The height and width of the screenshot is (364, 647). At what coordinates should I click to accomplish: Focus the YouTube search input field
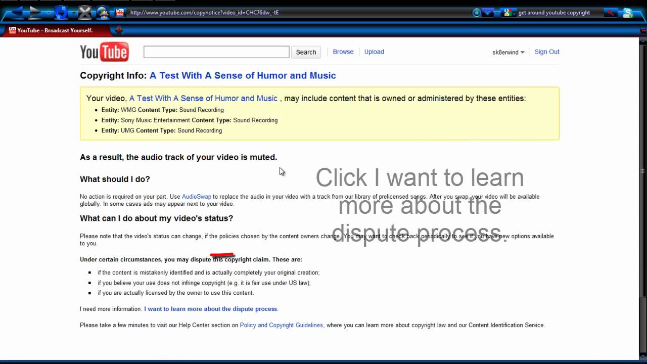(216, 52)
